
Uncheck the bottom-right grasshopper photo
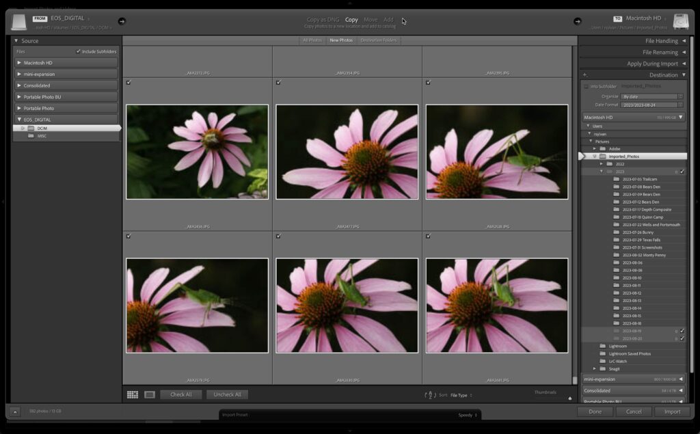pos(428,236)
